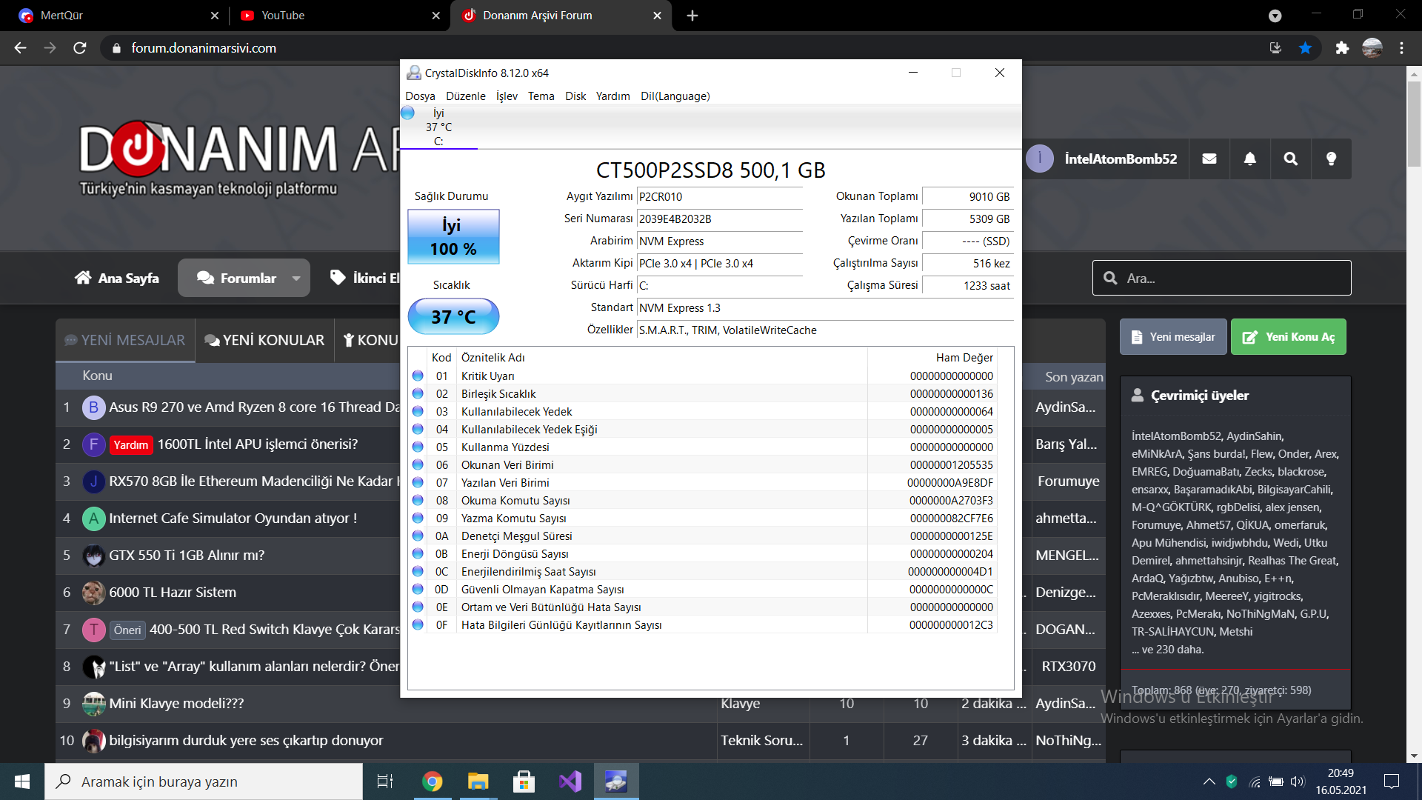Screen dimensions: 1422x800
Task: Toggle the lightbulb theme icon
Action: 1331,159
